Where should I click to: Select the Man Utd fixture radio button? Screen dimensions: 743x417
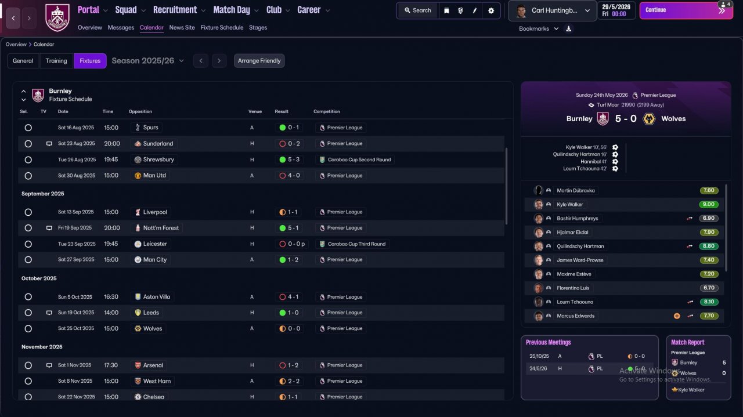tap(28, 176)
